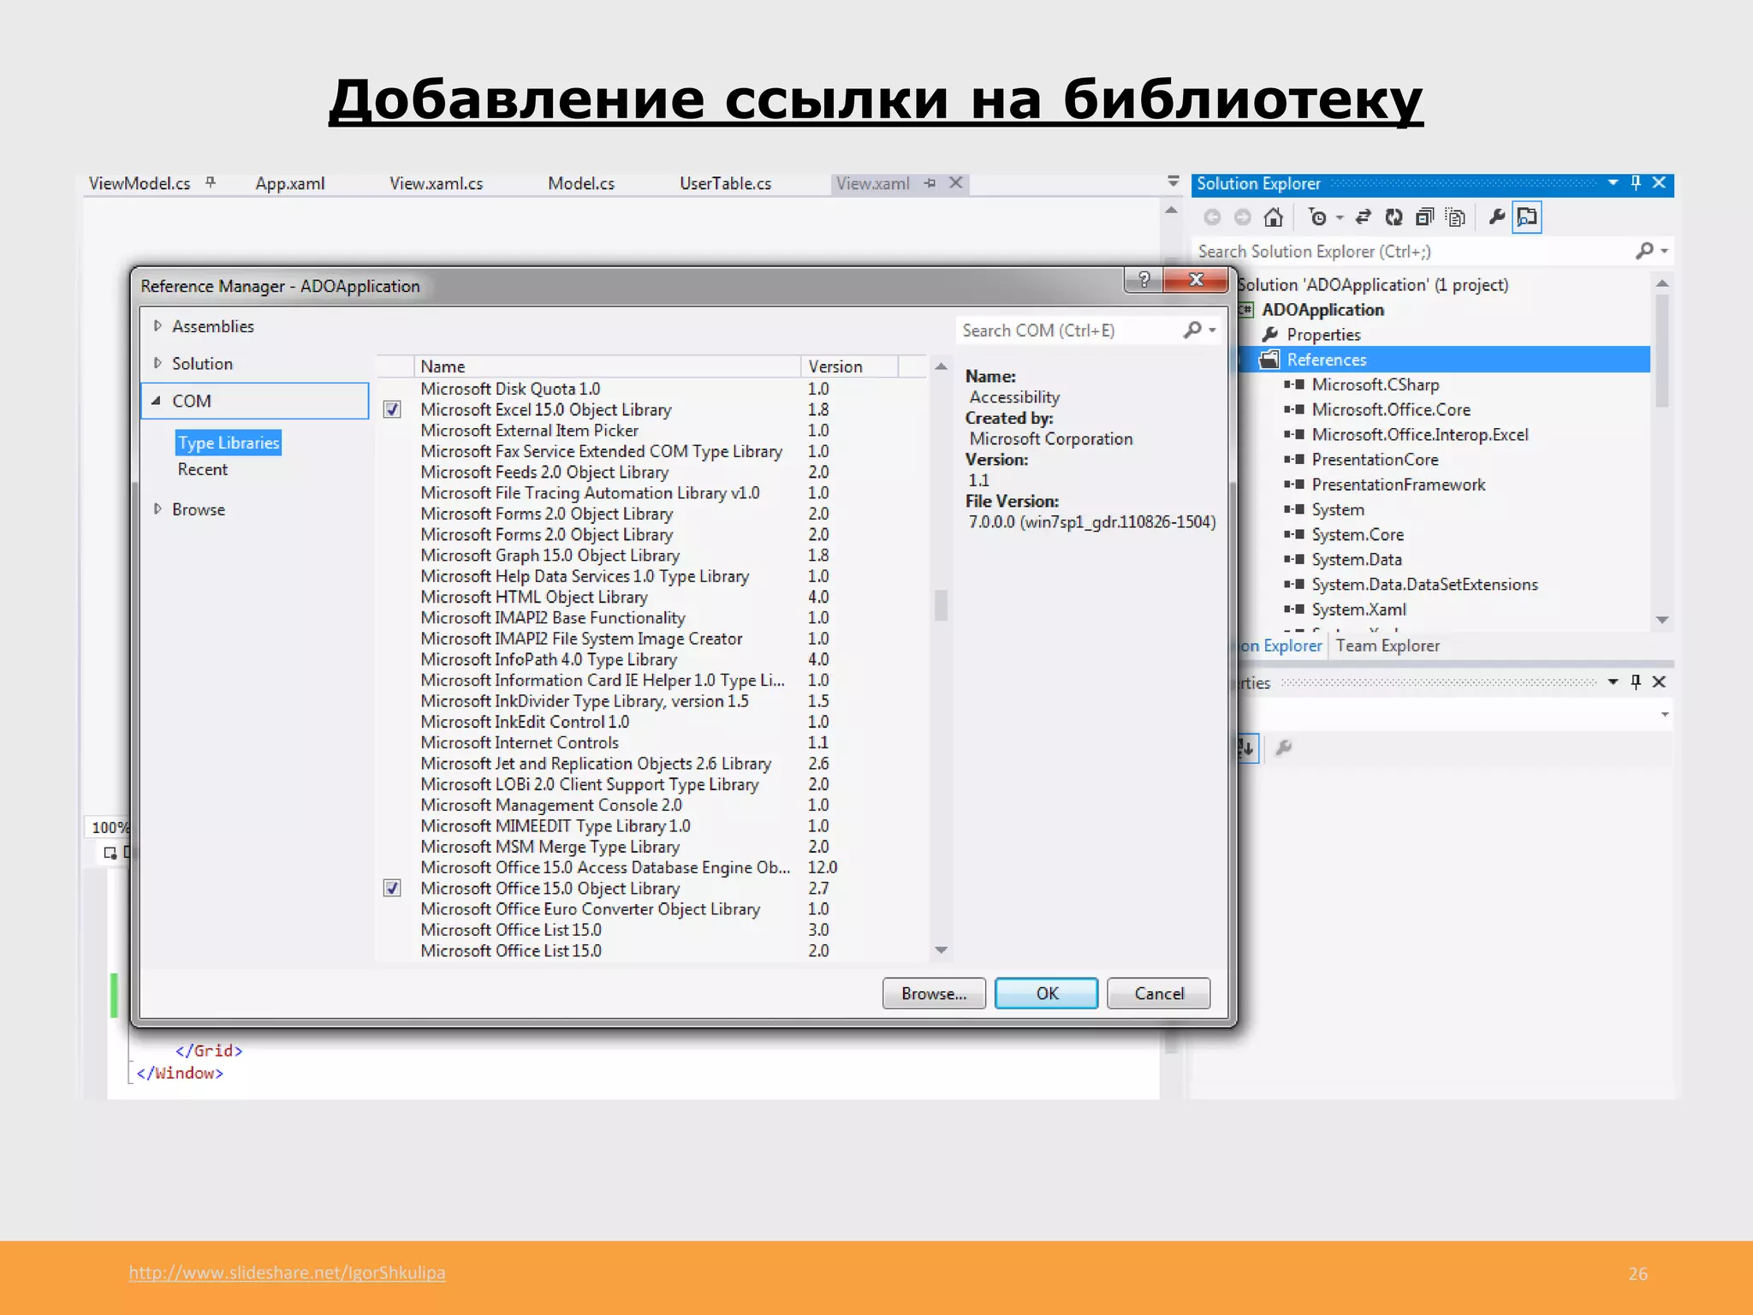Viewport: 1753px width, 1315px height.
Task: Select Microsoft HTML Object Library row
Action: 651,598
